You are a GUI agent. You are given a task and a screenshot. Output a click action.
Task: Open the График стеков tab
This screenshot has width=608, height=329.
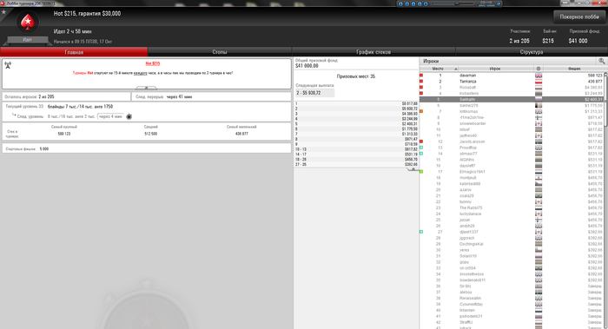(373, 52)
